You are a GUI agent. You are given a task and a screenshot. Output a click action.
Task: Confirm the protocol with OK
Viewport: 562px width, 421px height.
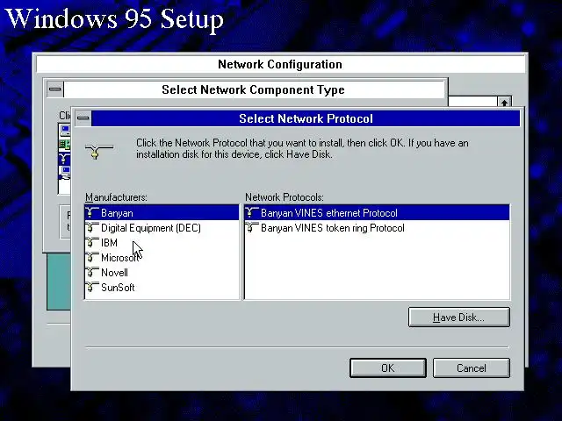[388, 368]
